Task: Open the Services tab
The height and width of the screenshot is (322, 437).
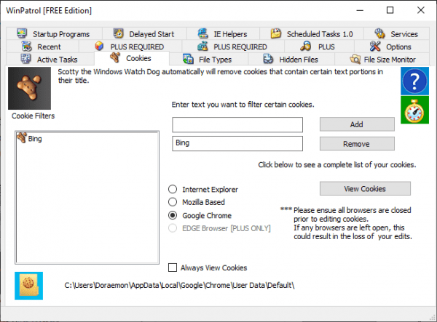Action: 397,34
